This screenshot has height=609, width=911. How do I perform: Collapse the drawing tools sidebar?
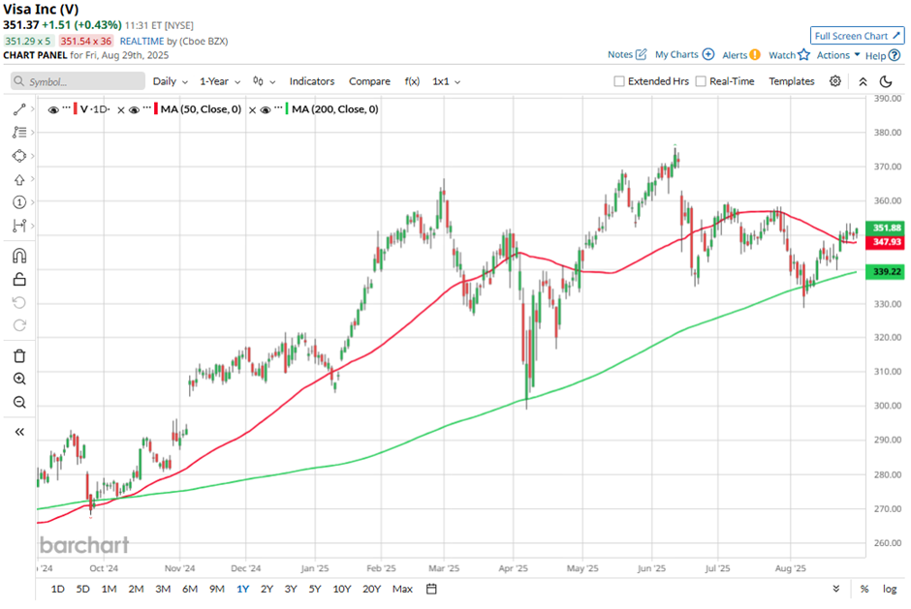pos(19,432)
